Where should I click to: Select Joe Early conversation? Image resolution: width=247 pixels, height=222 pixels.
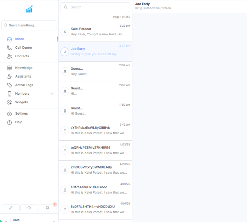point(95,52)
